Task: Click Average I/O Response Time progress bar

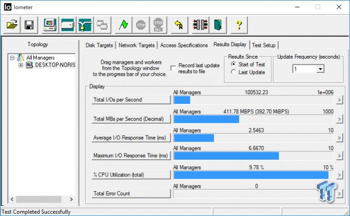Action: pos(253,138)
